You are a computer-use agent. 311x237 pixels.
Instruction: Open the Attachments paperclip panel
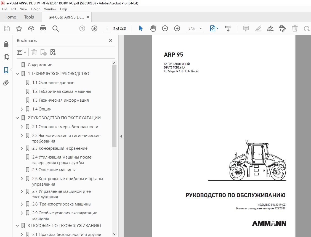click(6, 83)
